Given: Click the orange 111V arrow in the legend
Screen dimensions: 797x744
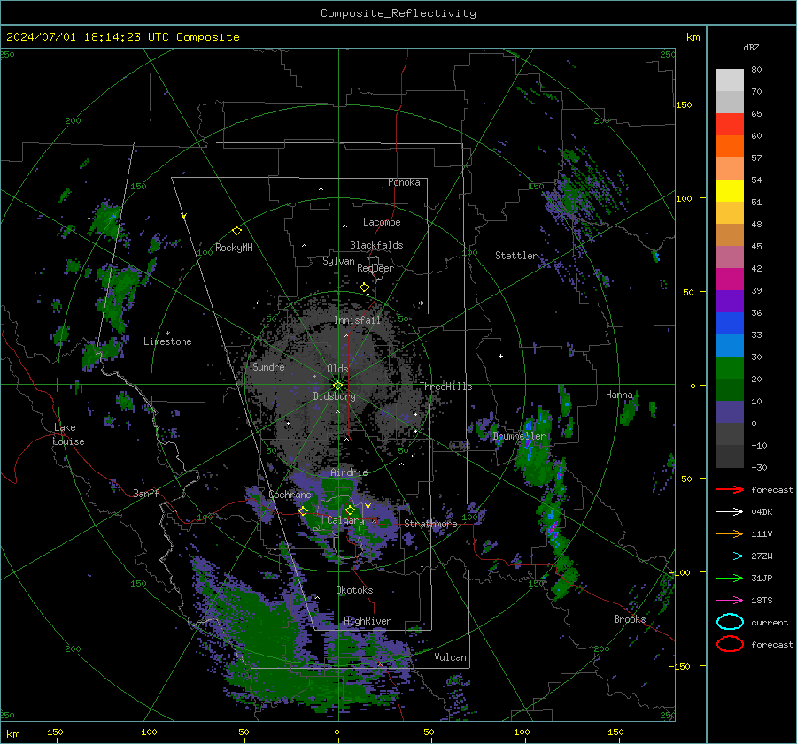Looking at the screenshot, I should tap(730, 533).
